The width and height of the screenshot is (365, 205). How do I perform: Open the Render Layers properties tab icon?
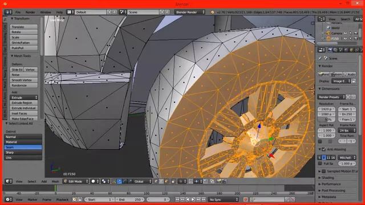[335, 50]
